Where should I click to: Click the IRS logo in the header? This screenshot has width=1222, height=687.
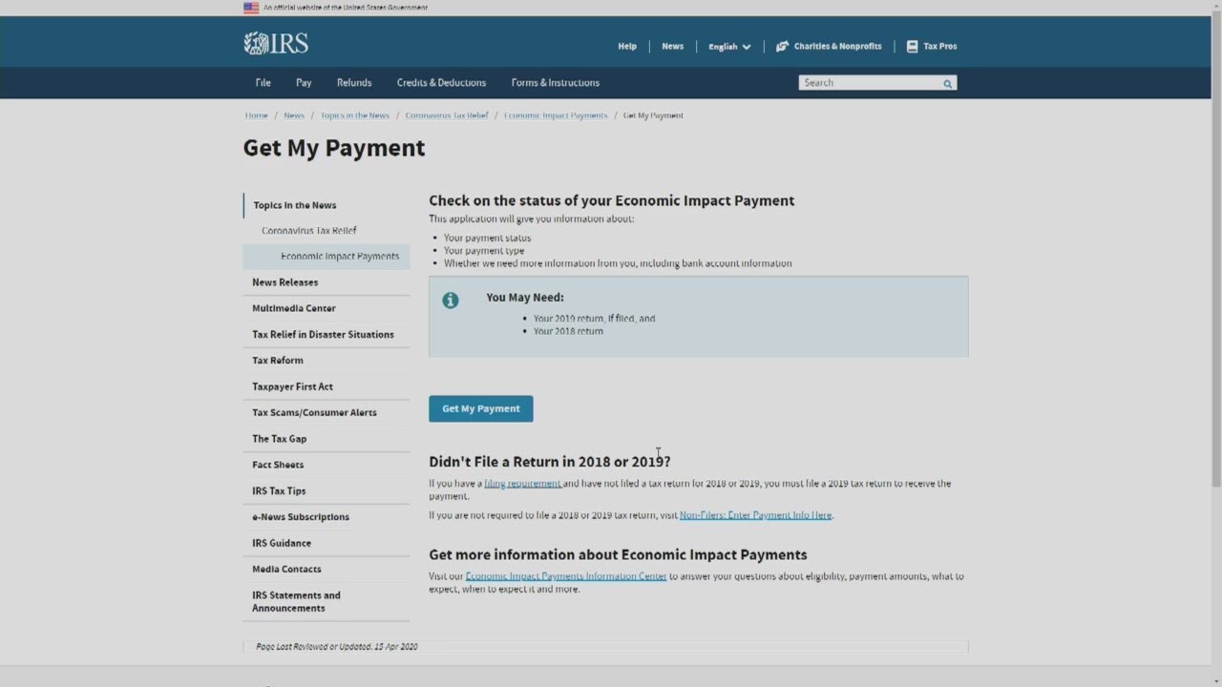tap(276, 44)
